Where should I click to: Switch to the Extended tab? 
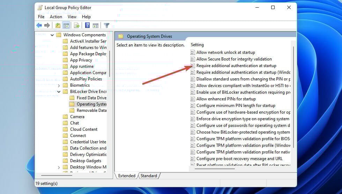[x=126, y=175]
